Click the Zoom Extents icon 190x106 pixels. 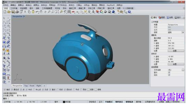coord(57,12)
